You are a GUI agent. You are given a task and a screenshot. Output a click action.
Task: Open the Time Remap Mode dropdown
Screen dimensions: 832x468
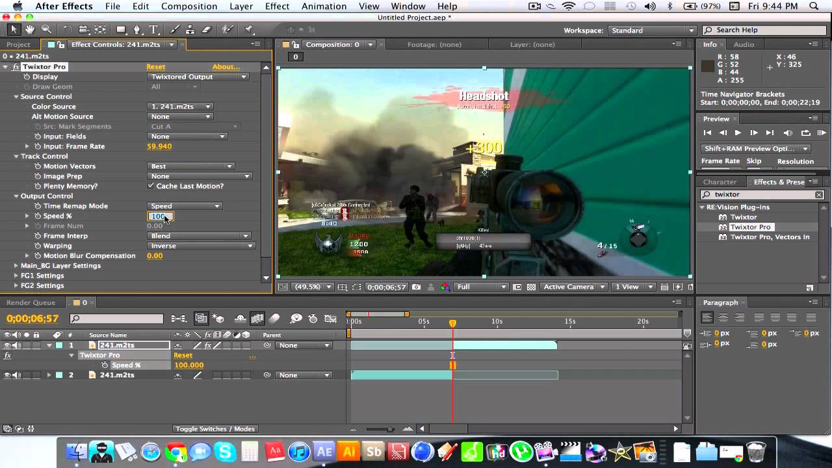pyautogui.click(x=185, y=206)
